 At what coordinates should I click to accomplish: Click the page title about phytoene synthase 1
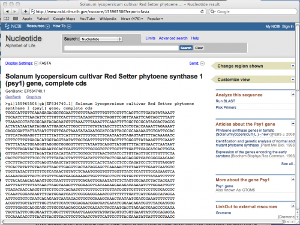[x=104, y=80]
